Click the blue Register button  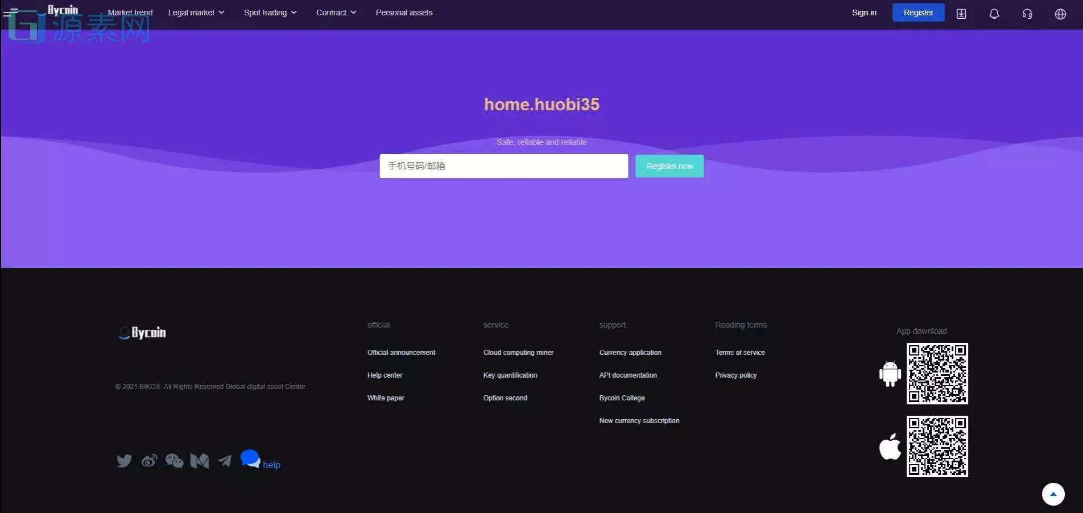(918, 13)
